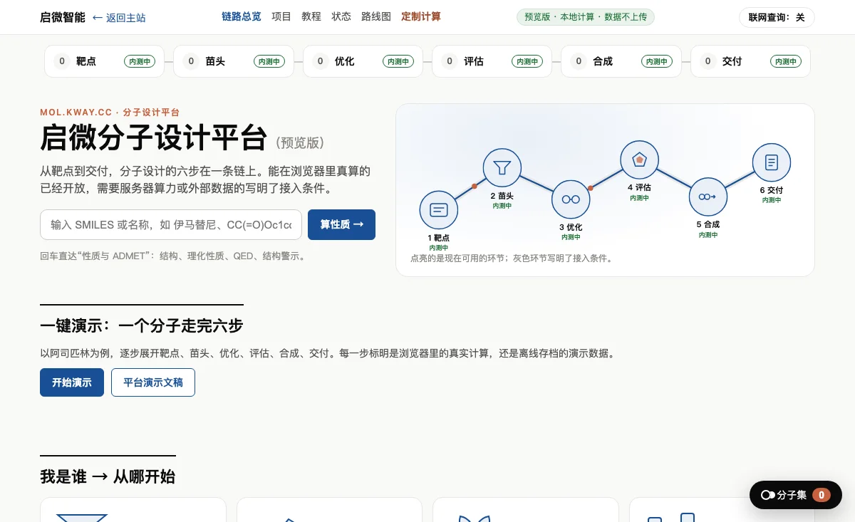Click the 启微智能 brand logo text
Image resolution: width=855 pixels, height=522 pixels.
pos(63,17)
